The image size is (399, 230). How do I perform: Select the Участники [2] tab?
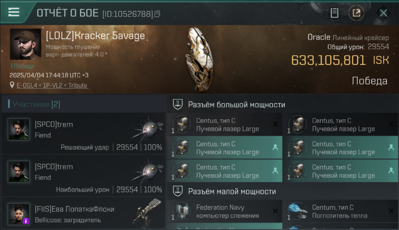coord(36,104)
